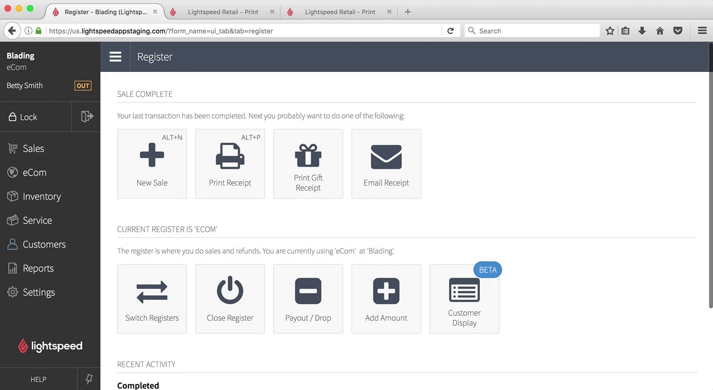Click the Completed activity heading
The width and height of the screenshot is (713, 390).
pos(138,385)
